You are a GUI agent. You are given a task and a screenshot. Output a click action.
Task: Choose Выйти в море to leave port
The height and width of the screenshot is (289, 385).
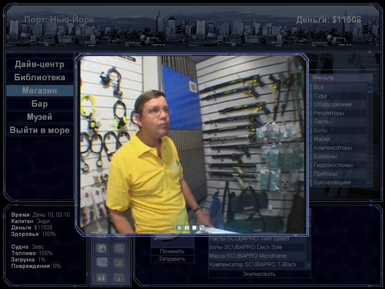[x=39, y=130]
